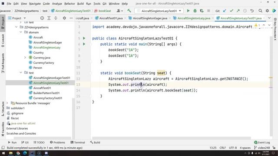The width and height of the screenshot is (278, 156).
Task: Toggle the Favorites side tool window
Action: (x=3, y=129)
